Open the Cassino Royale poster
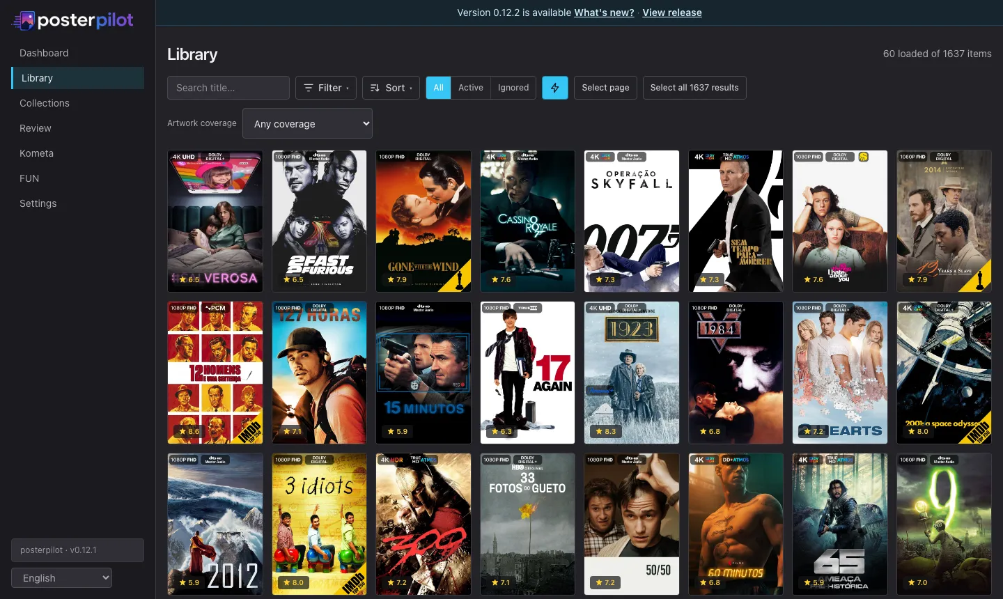The image size is (1003, 599). (x=527, y=221)
